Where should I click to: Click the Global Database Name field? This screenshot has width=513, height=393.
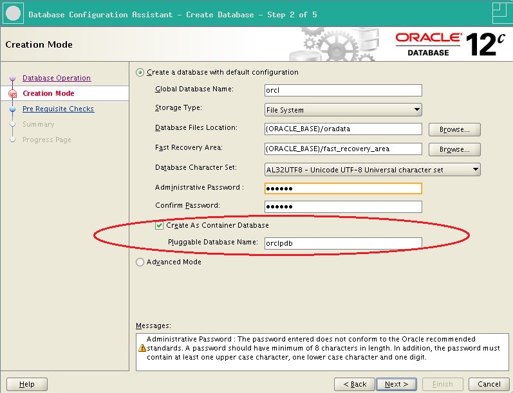tap(343, 90)
